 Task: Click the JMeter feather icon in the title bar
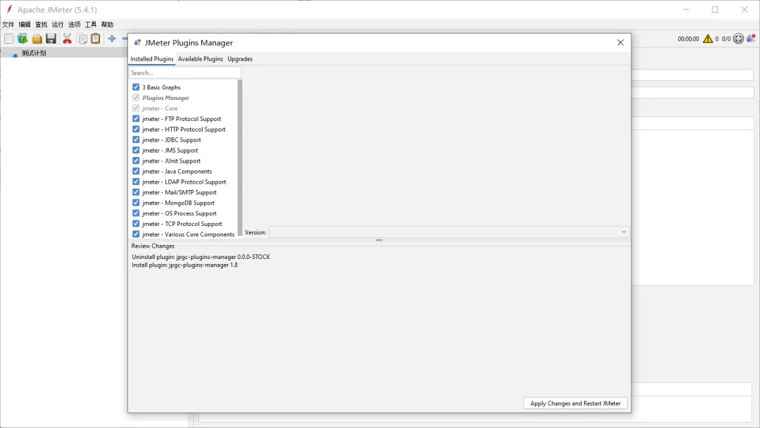pyautogui.click(x=8, y=9)
